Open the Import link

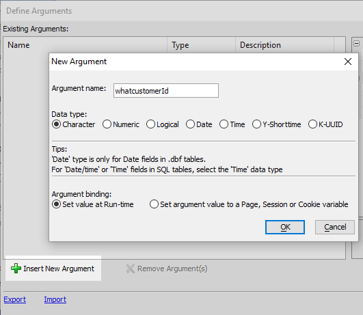coord(55,299)
